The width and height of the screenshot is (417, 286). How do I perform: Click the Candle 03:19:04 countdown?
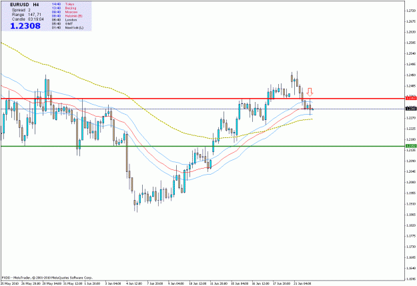[x=27, y=19]
